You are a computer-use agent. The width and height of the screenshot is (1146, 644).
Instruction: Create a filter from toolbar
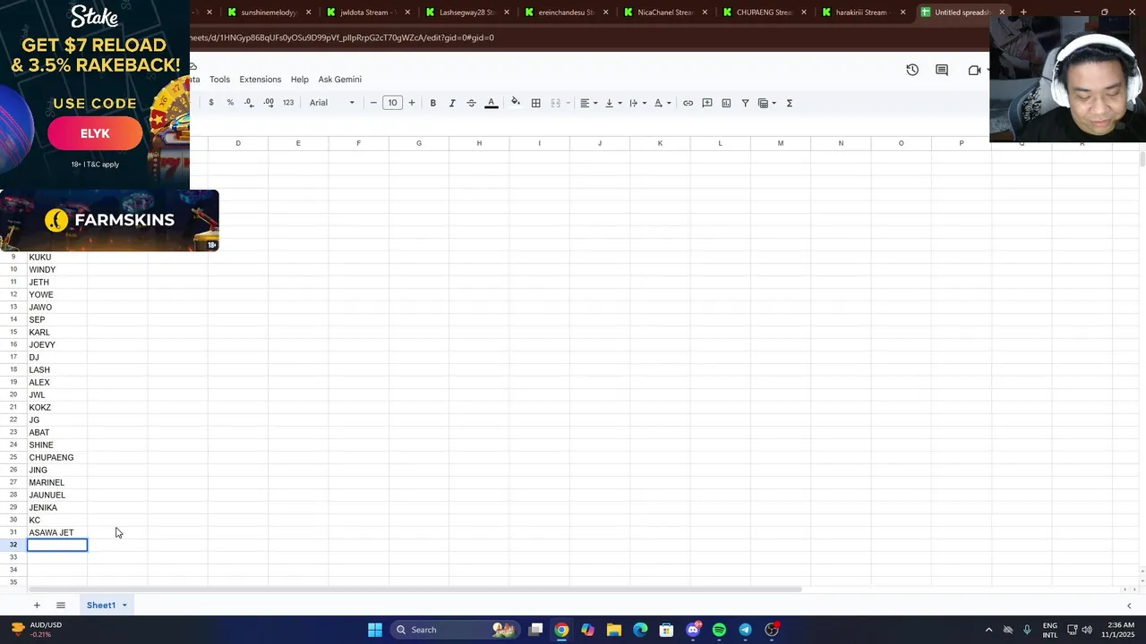coord(745,103)
